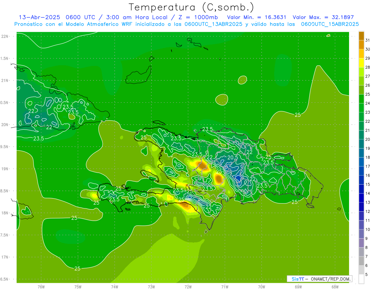This screenshot has height=291, width=376.
Task: Click the color scale value "24"
Action: coord(368,103)
